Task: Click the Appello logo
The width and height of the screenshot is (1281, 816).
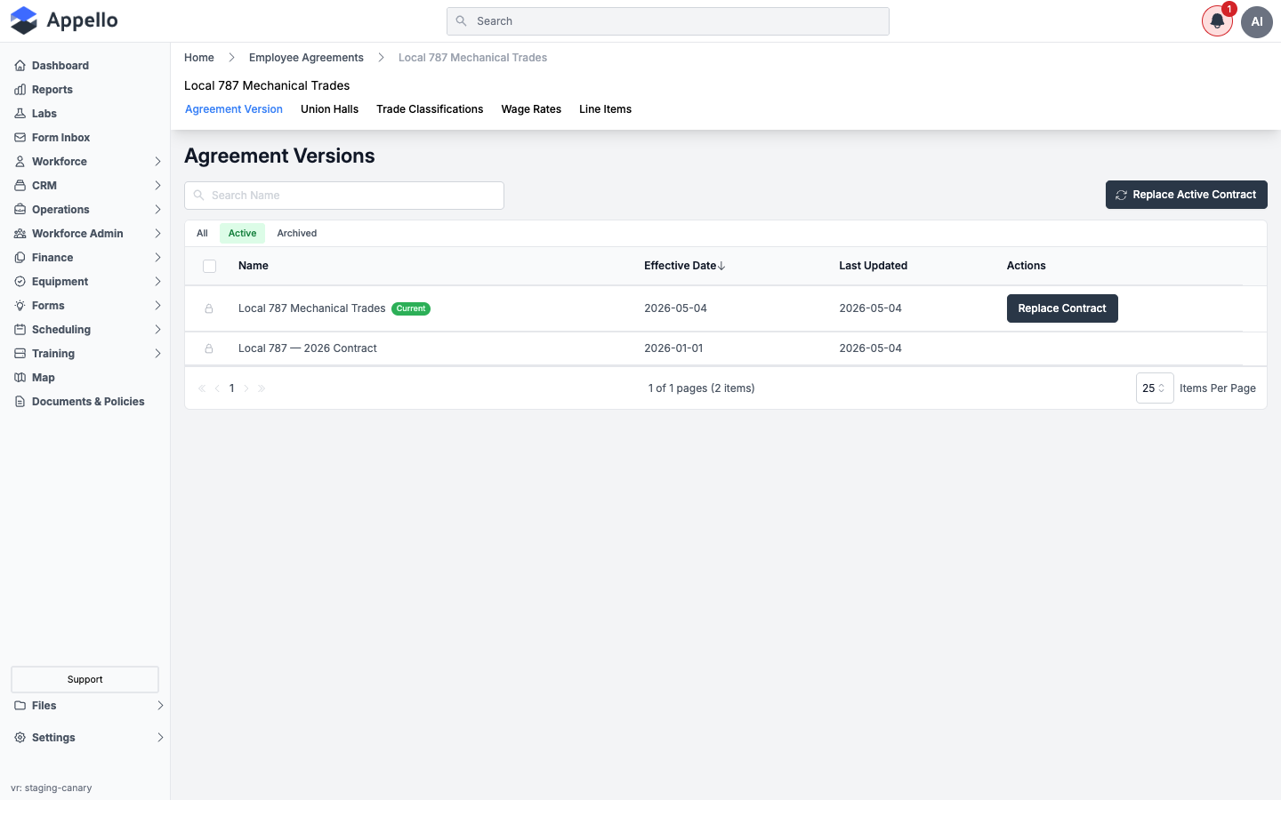Action: [x=64, y=20]
